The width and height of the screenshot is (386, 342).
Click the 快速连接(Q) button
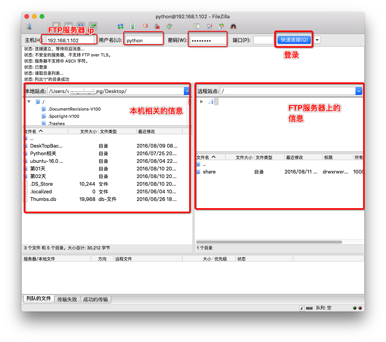pos(294,40)
